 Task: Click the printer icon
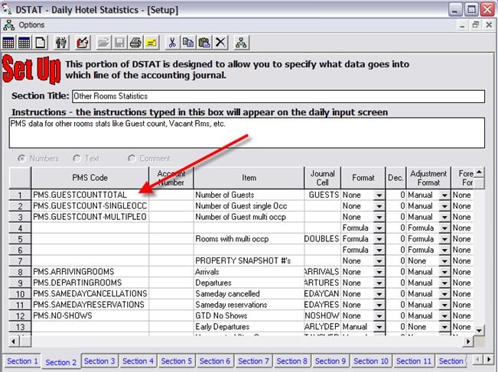135,43
